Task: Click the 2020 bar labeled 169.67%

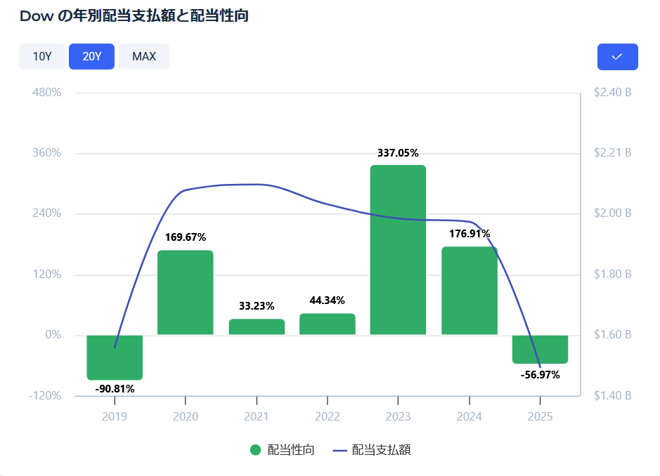Action: coord(185,293)
